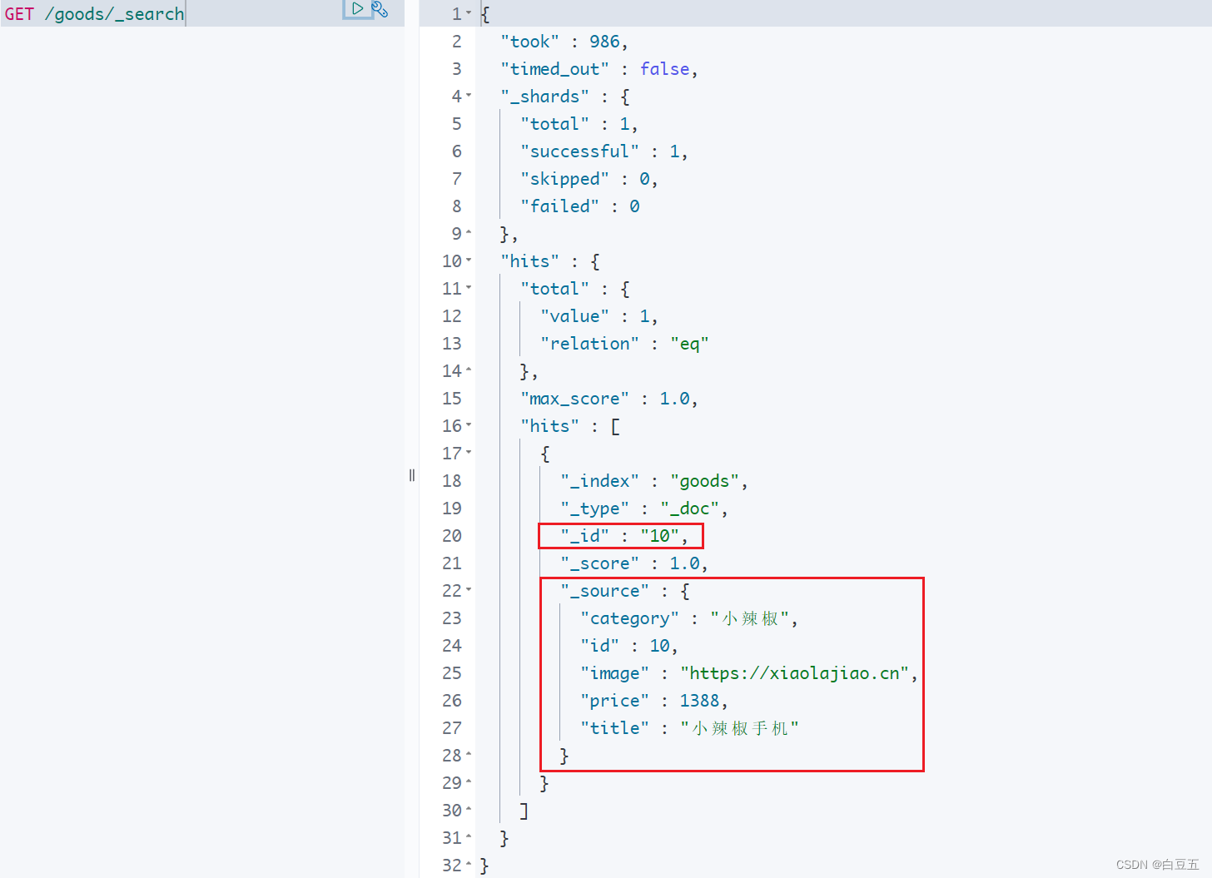This screenshot has width=1212, height=878.
Task: Click the https://xiaolajiao.cn image URL
Action: point(794,673)
